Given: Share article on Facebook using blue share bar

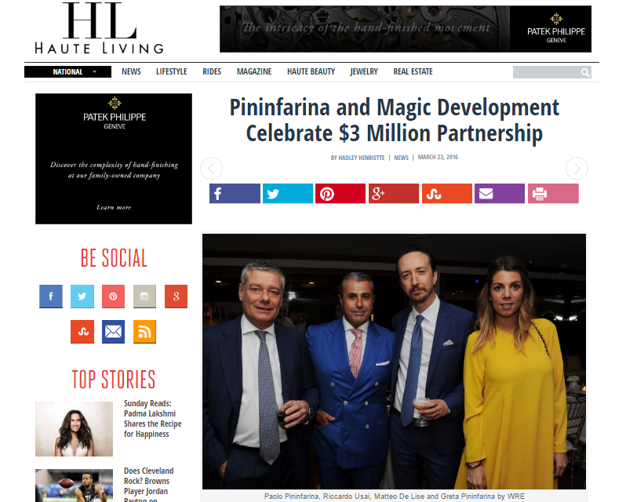Looking at the screenshot, I should [235, 194].
